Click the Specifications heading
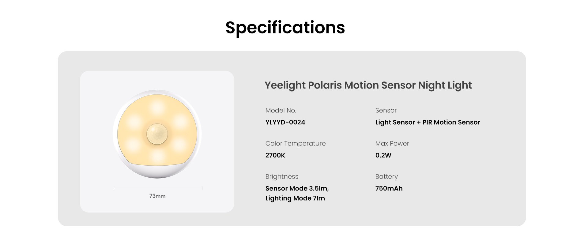The image size is (588, 245). tap(285, 28)
